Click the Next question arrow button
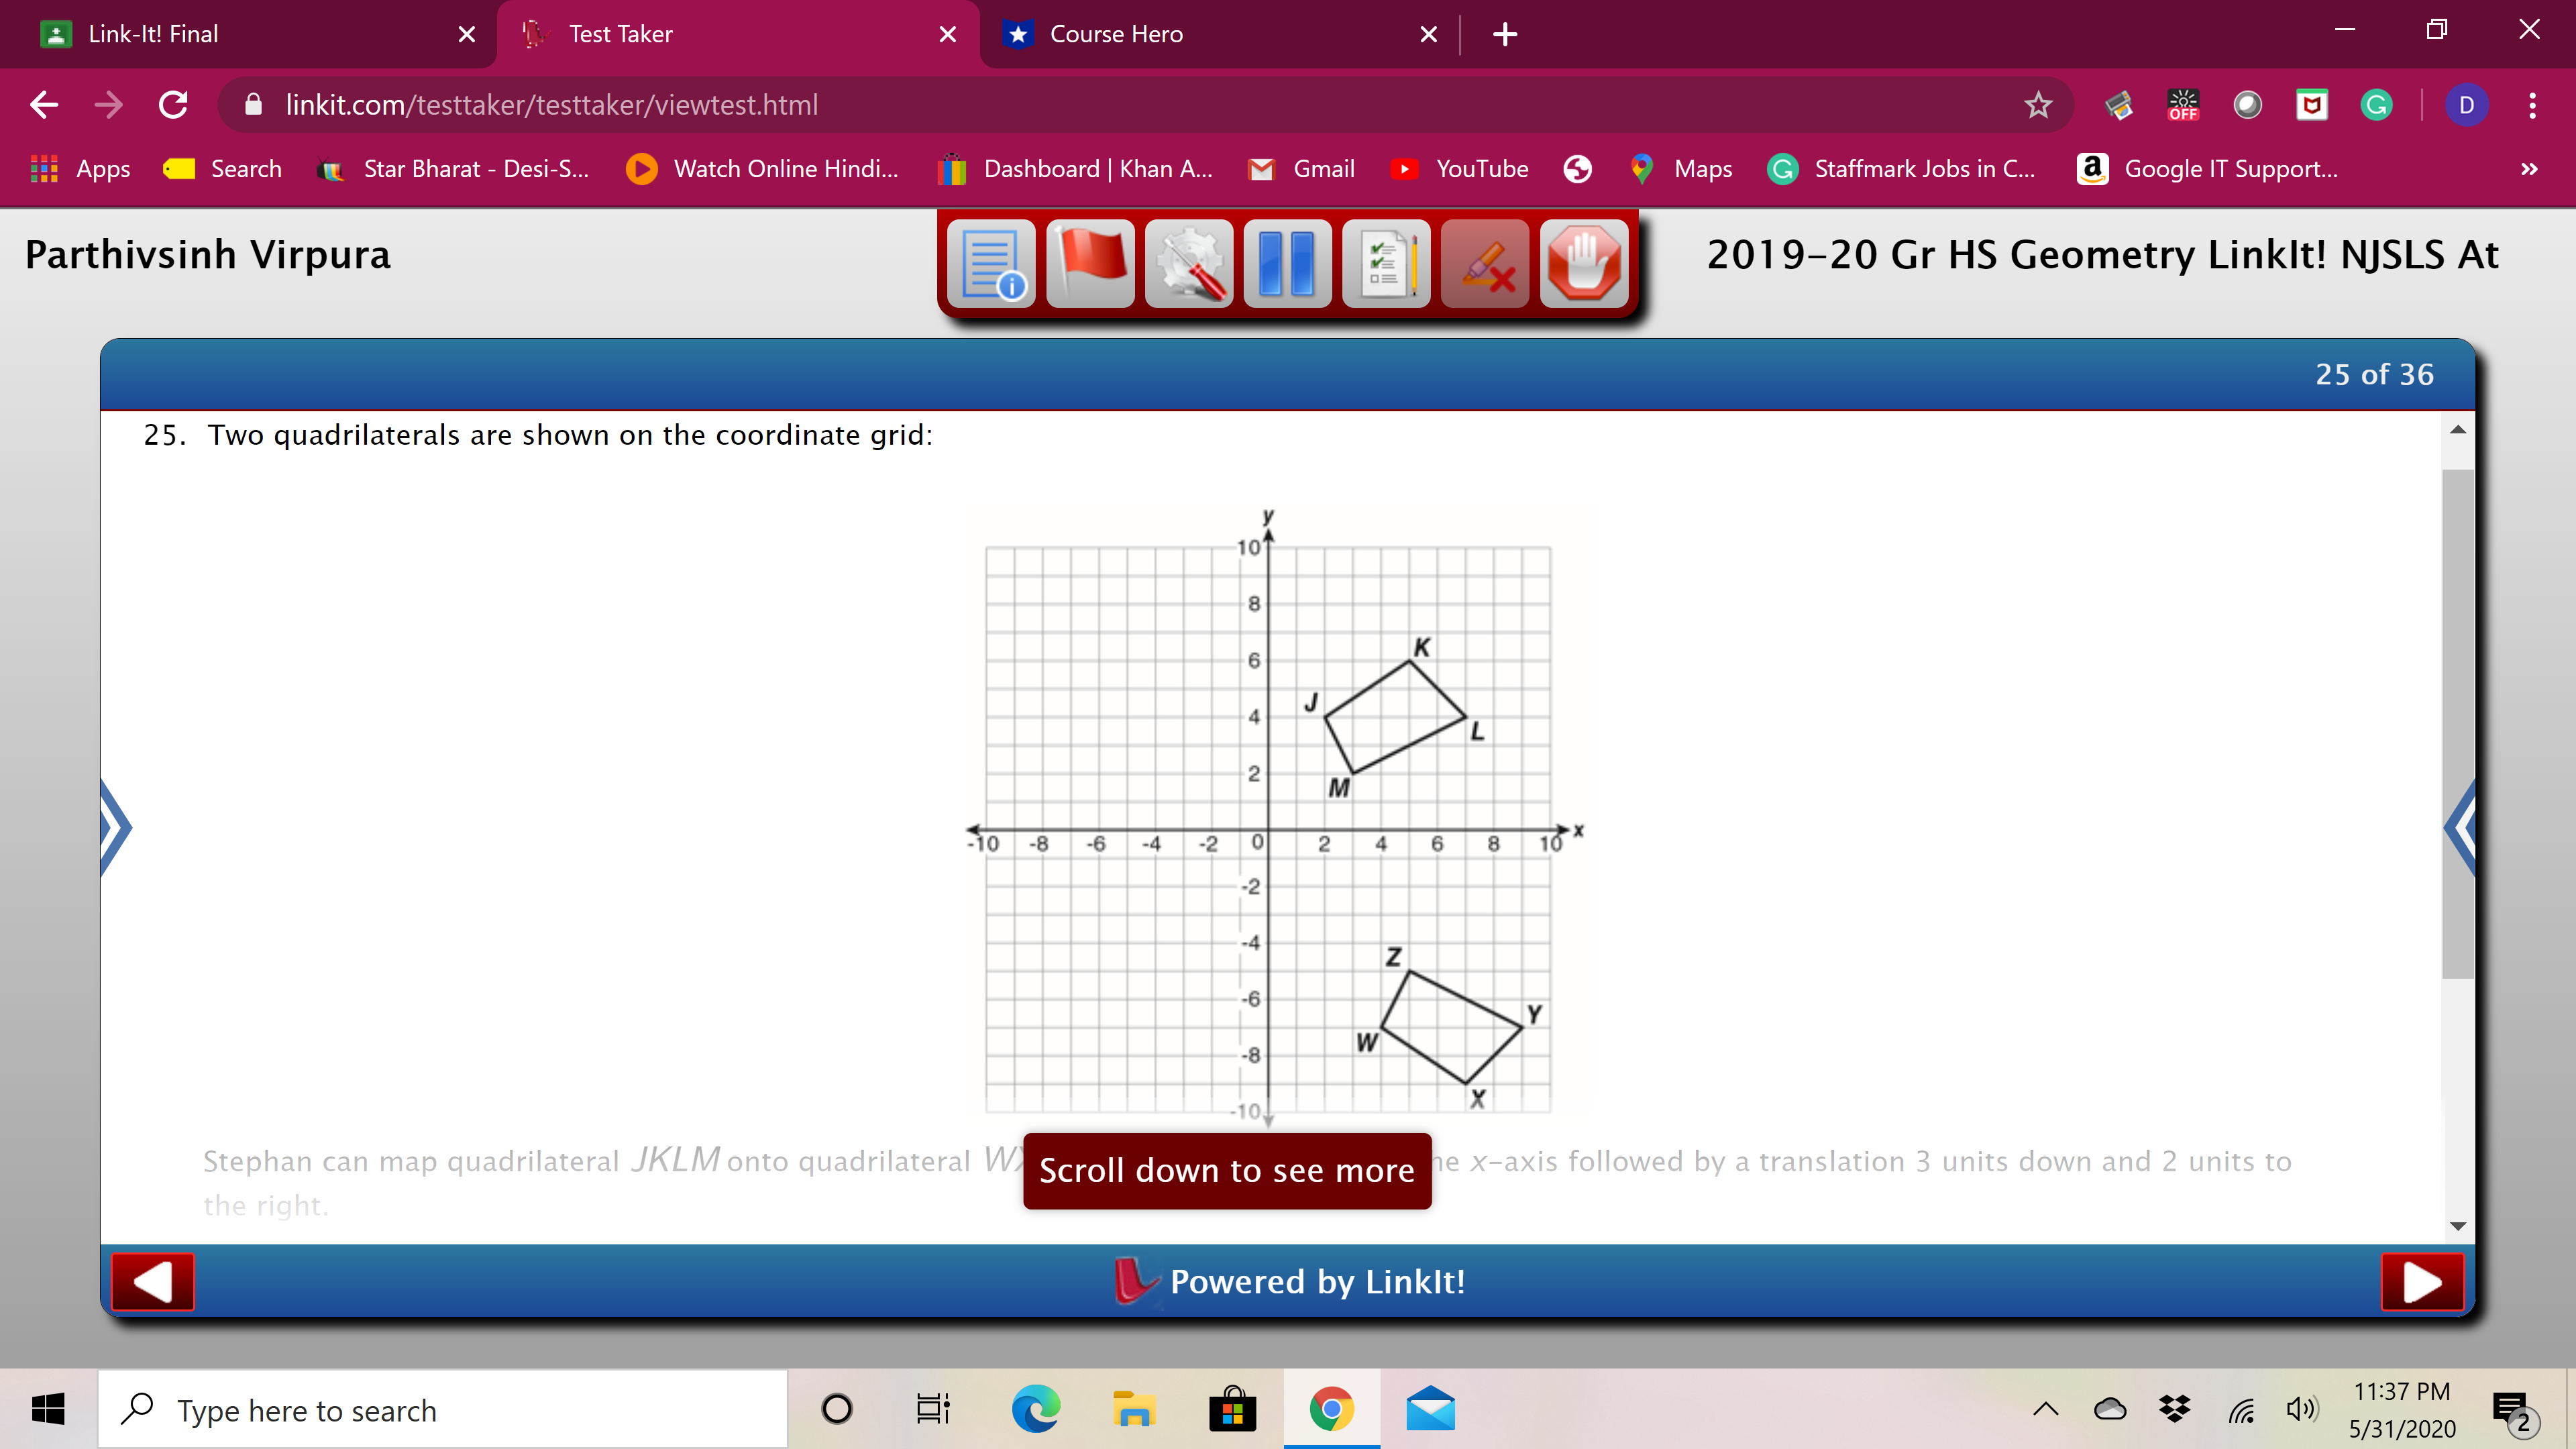This screenshot has width=2576, height=1449. [2421, 1281]
